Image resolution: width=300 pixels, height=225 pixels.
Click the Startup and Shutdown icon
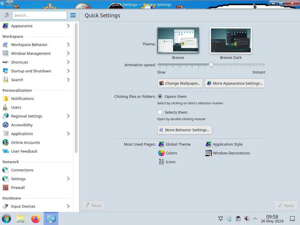coord(6,71)
